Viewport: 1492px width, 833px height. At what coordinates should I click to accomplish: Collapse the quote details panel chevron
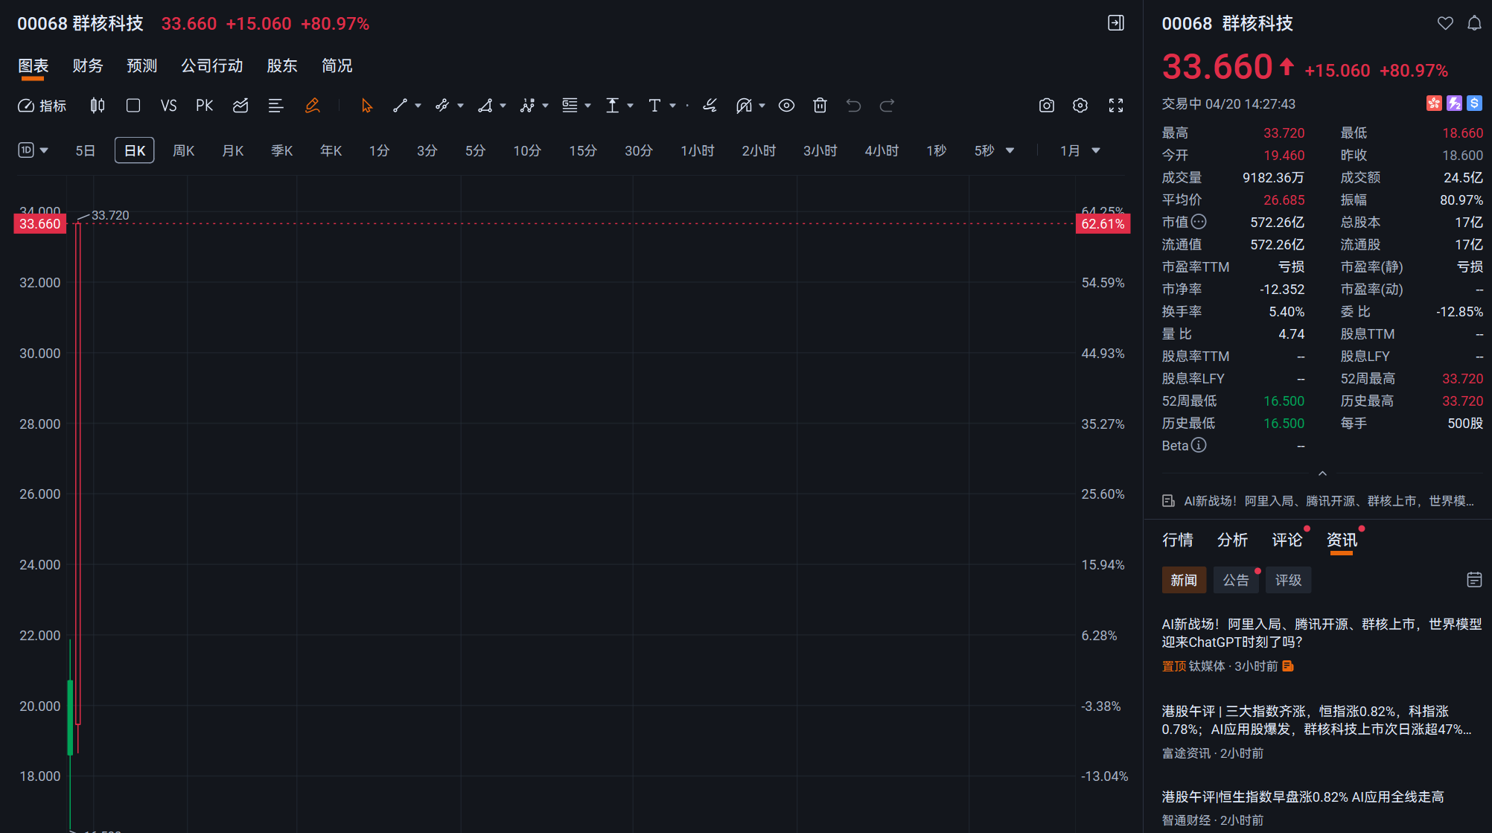(x=1322, y=473)
